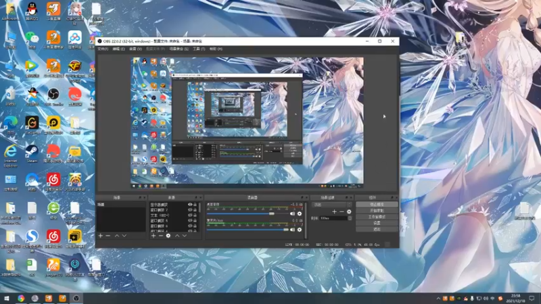Open the Tools menu in OBS
The image size is (541, 304).
(x=199, y=49)
